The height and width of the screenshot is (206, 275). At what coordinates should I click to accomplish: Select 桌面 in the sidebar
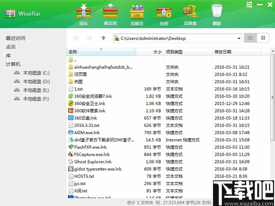pos(11,47)
